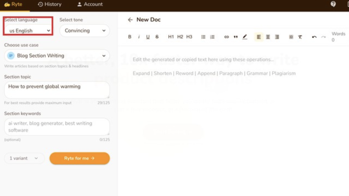Screen dimensions: 349x196
Task: Toggle underline formatting
Action: 148,37
